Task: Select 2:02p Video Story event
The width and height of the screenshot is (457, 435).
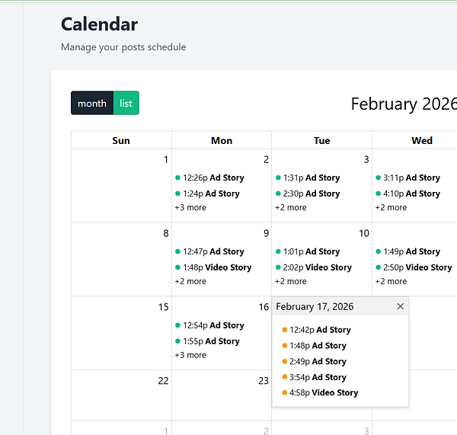Action: click(x=318, y=267)
